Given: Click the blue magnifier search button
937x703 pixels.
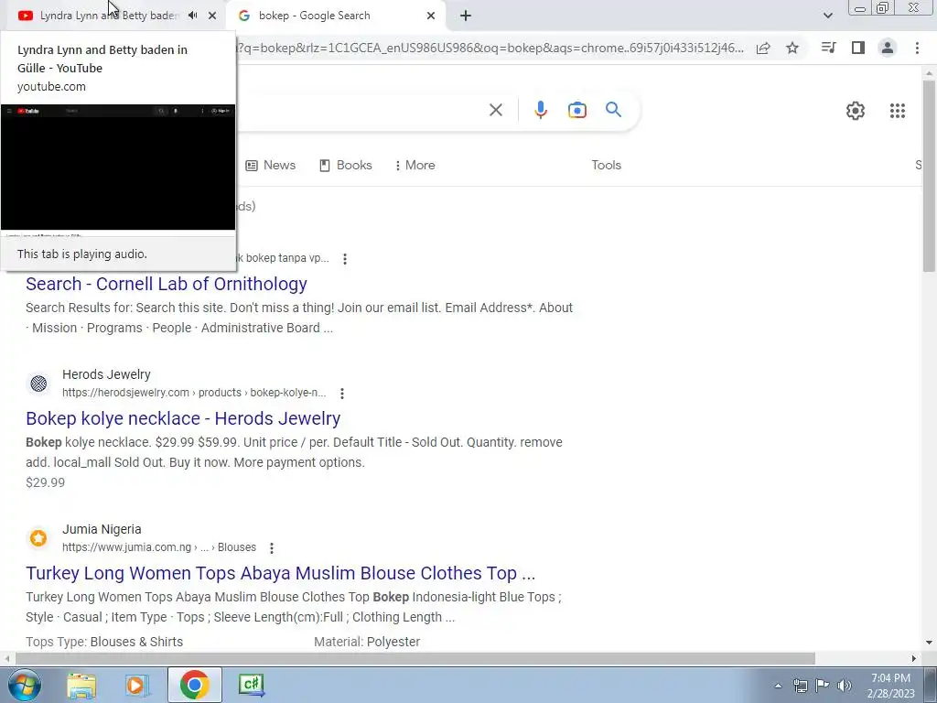Looking at the screenshot, I should click(x=614, y=110).
